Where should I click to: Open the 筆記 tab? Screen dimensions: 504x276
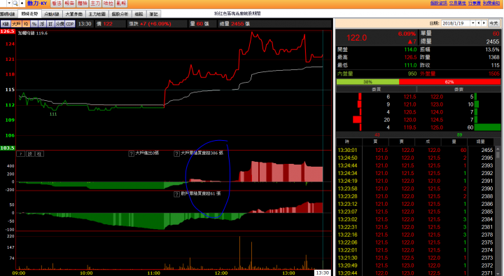click(153, 14)
